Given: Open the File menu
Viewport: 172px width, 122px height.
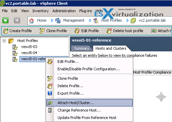Looking at the screenshot, I should click(5, 11).
